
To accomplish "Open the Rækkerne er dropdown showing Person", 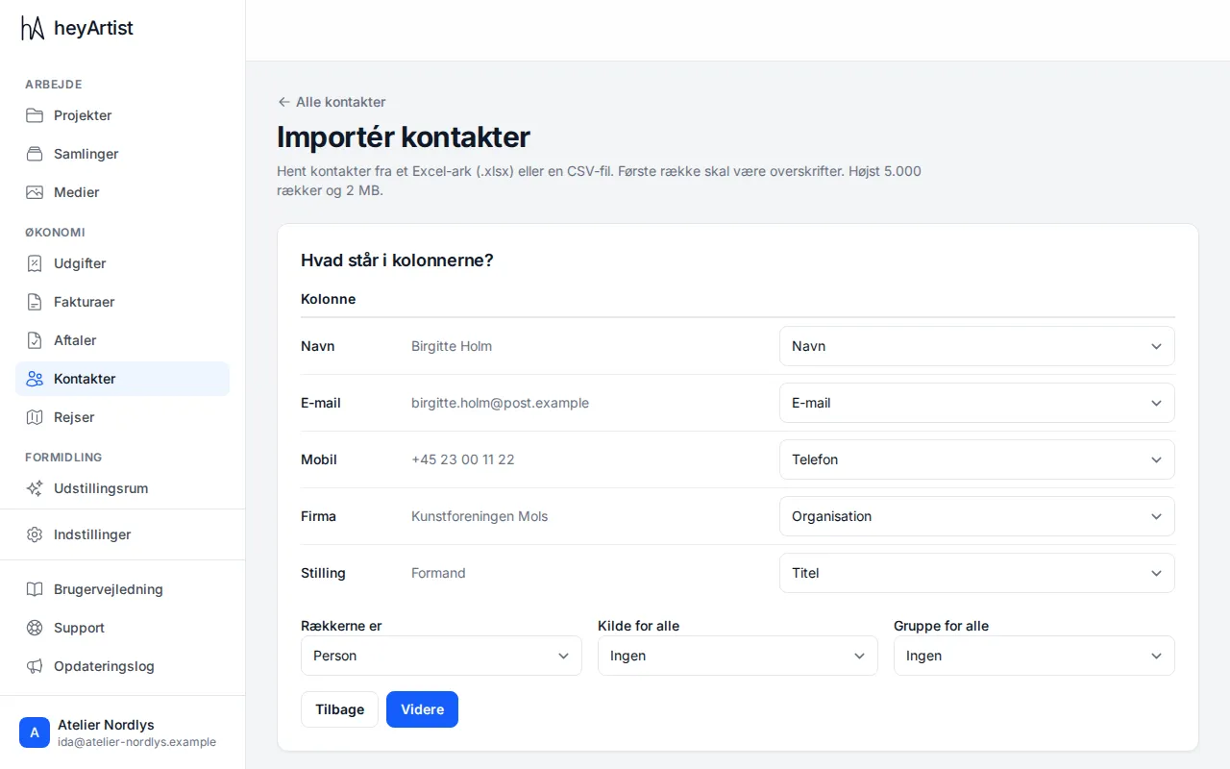I will pyautogui.click(x=441, y=656).
